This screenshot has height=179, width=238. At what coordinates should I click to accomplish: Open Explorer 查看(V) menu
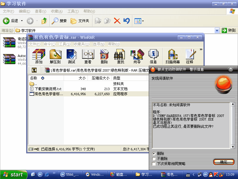[40, 11]
